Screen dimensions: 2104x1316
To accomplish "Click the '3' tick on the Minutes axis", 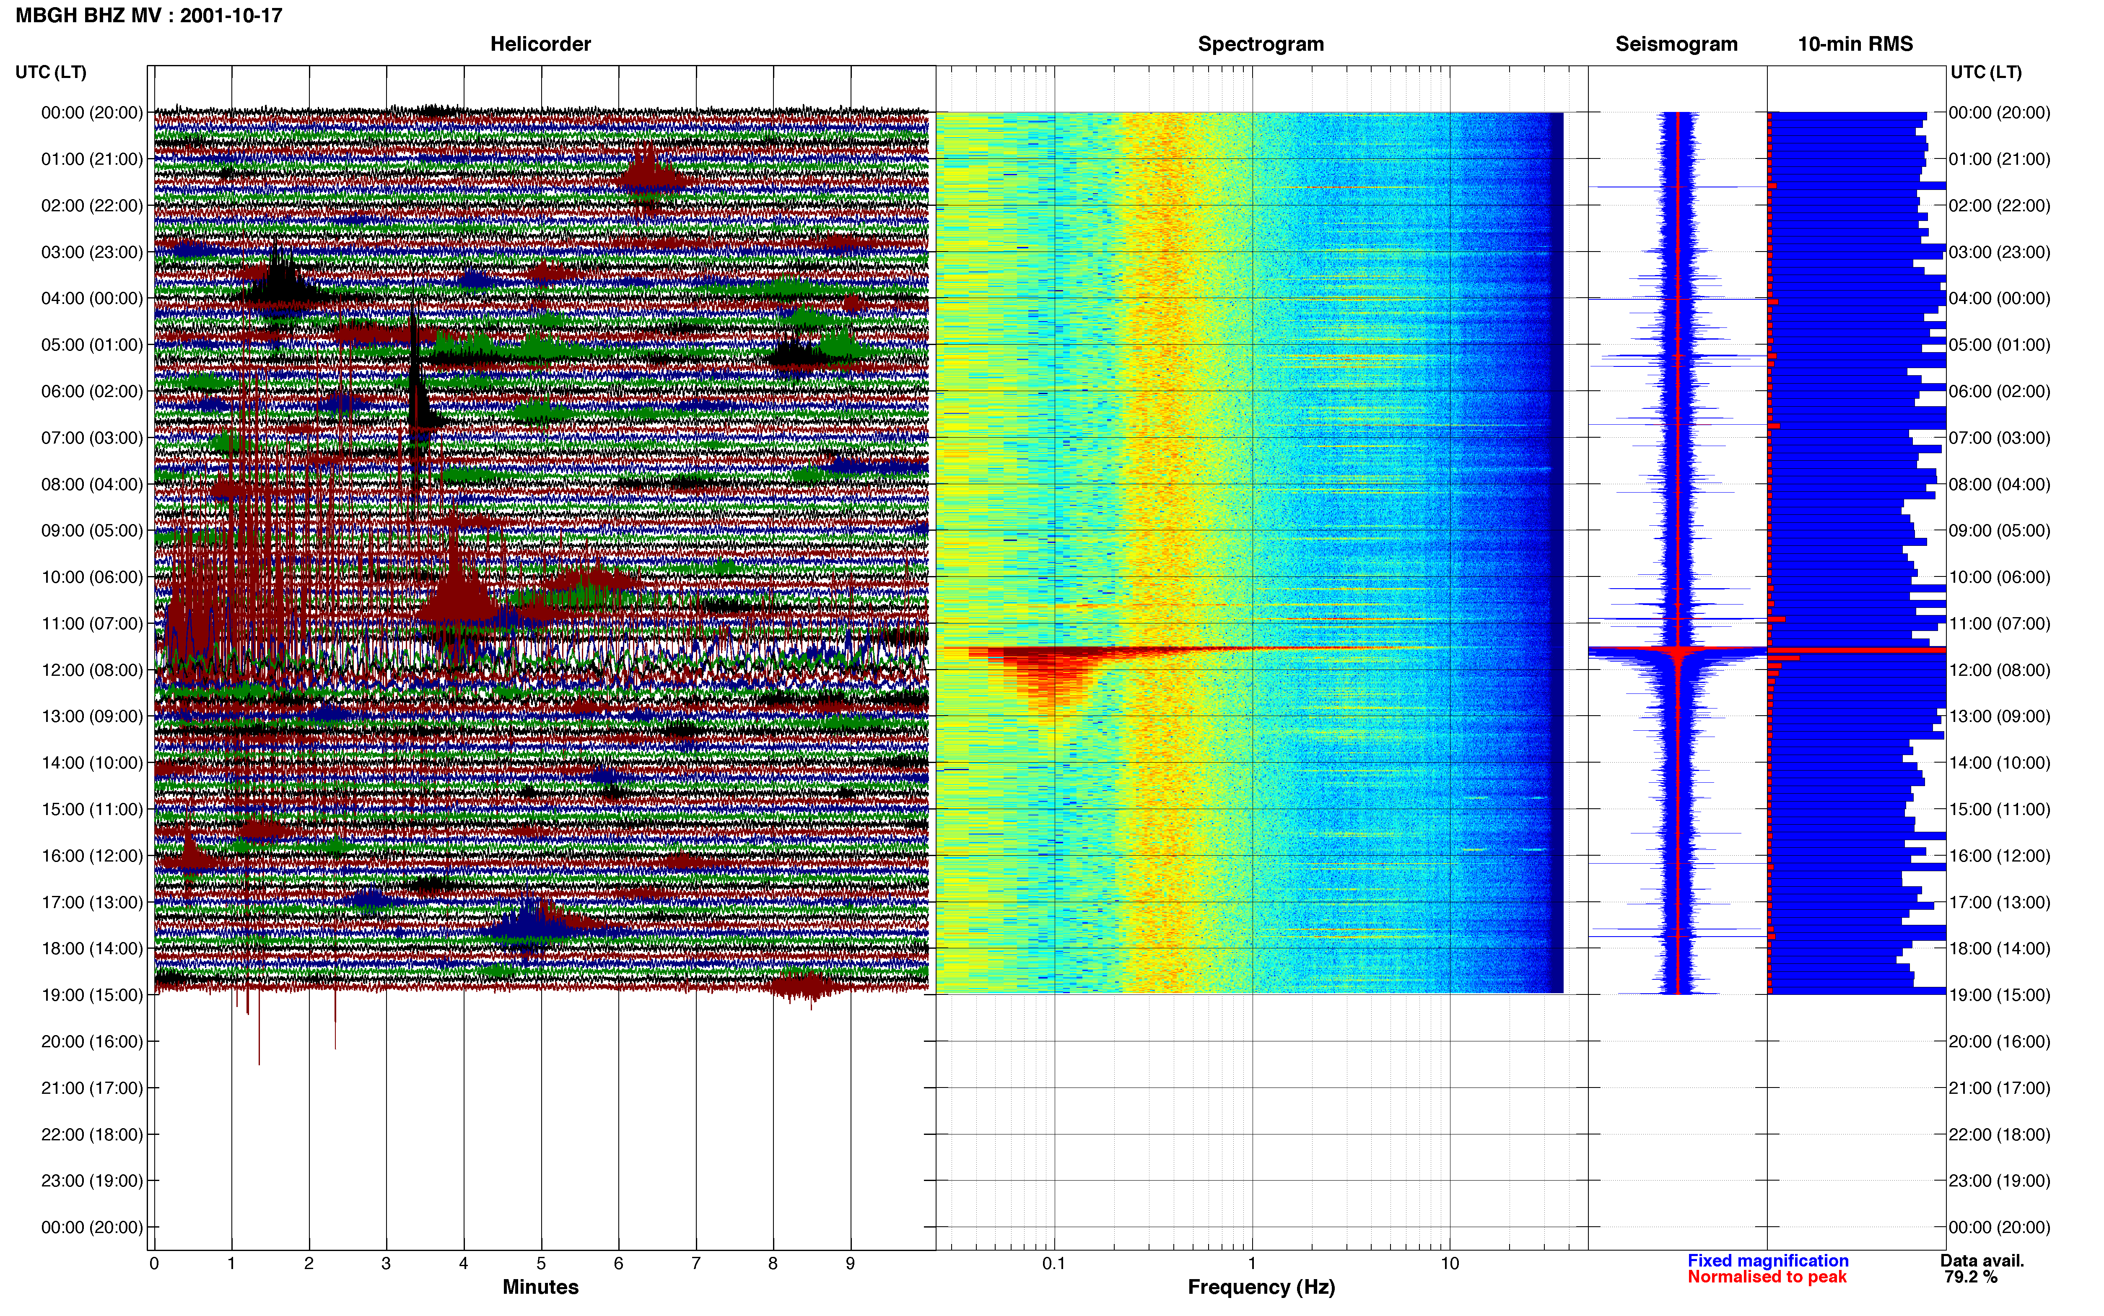I will [x=387, y=1263].
